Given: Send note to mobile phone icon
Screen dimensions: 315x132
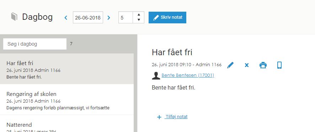Looking at the screenshot, I should point(279,65).
